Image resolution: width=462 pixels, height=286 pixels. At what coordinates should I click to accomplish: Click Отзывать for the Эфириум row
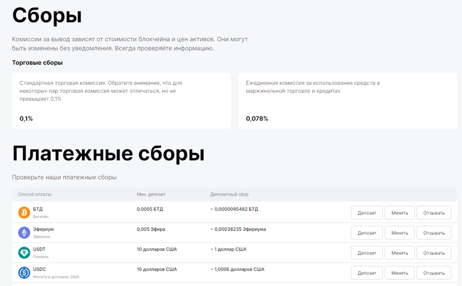pos(434,233)
